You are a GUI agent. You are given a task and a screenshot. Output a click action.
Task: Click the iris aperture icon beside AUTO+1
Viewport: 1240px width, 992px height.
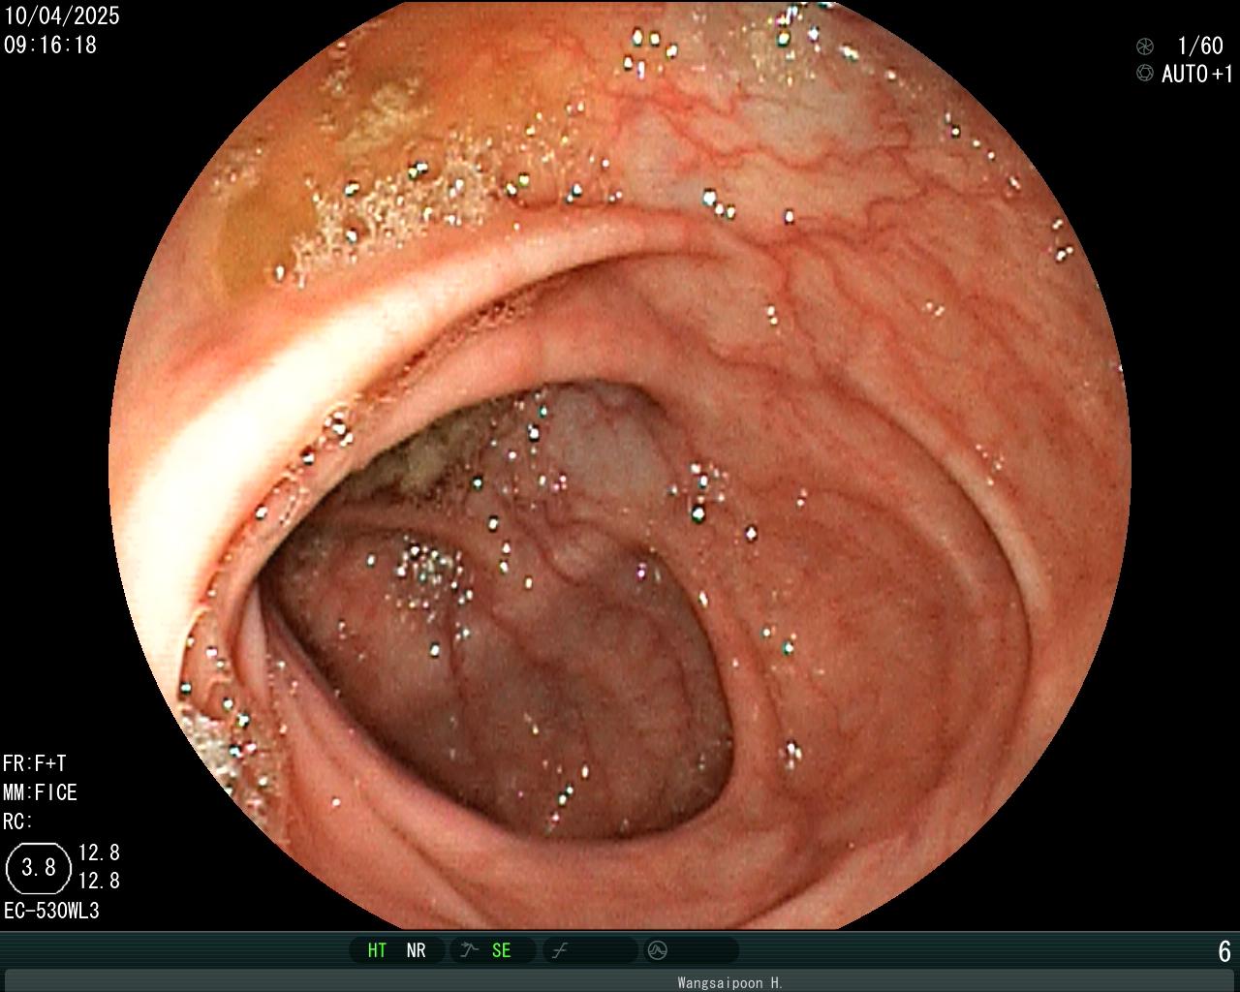click(x=1145, y=73)
